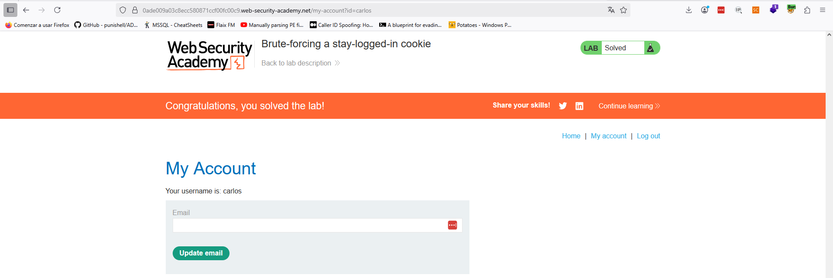The height and width of the screenshot is (278, 833).
Task: Click the password manager icon in Email field
Action: (452, 225)
